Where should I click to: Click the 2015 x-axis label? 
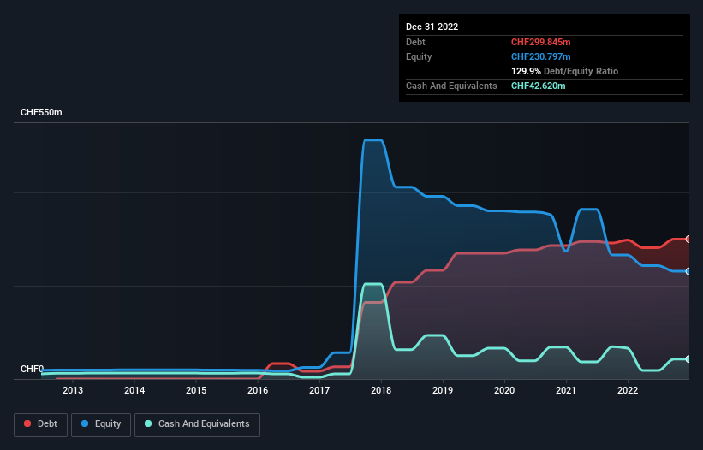click(x=196, y=390)
